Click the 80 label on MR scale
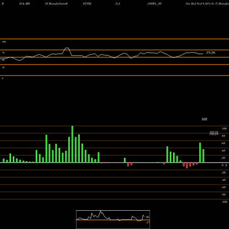 tap(224, 136)
